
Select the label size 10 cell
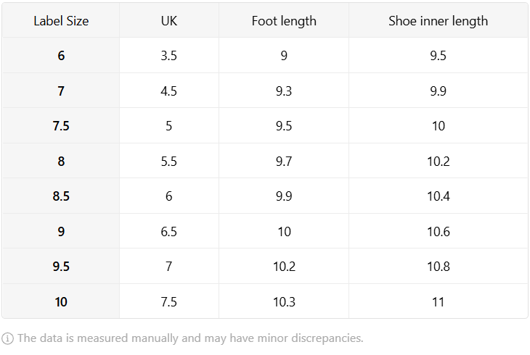61,301
